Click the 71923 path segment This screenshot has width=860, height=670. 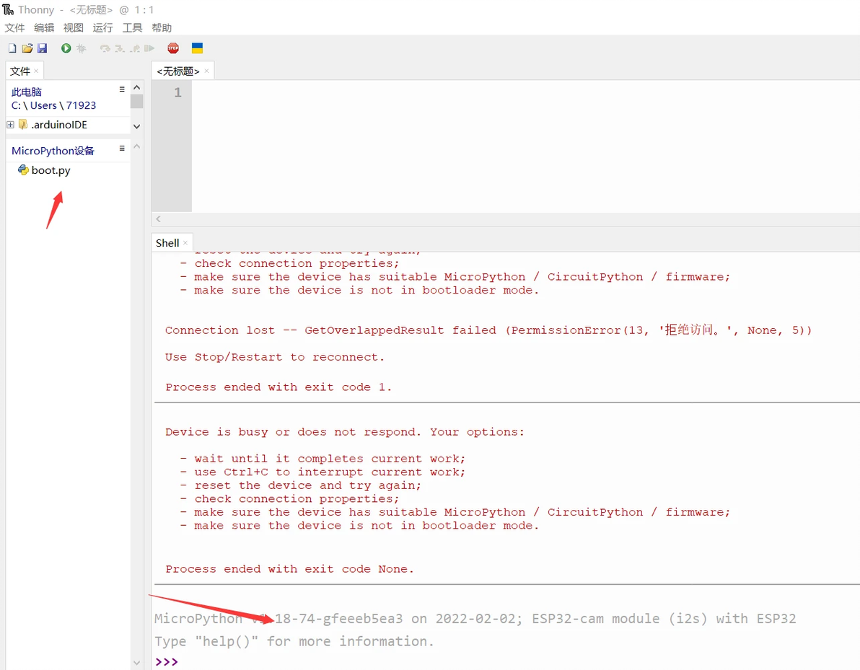click(82, 105)
